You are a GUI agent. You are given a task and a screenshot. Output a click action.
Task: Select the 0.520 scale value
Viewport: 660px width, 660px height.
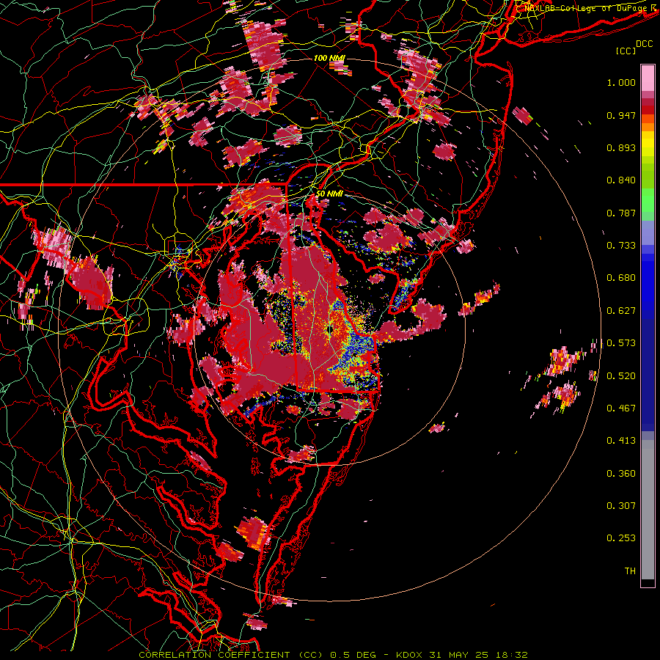[x=621, y=376]
